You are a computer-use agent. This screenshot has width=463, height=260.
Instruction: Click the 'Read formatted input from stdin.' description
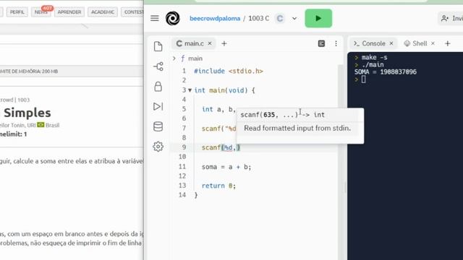click(x=297, y=129)
